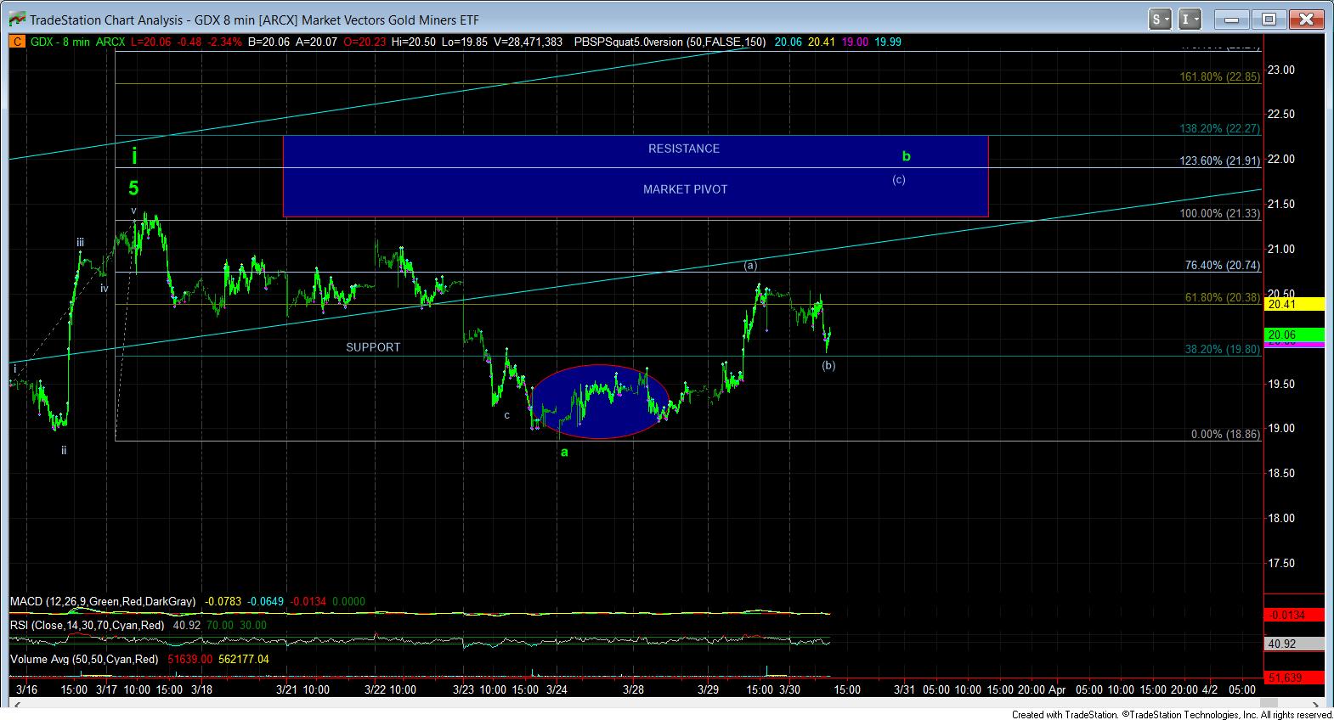Click the TradeStation app icon in title bar
1334x720 pixels.
point(15,19)
